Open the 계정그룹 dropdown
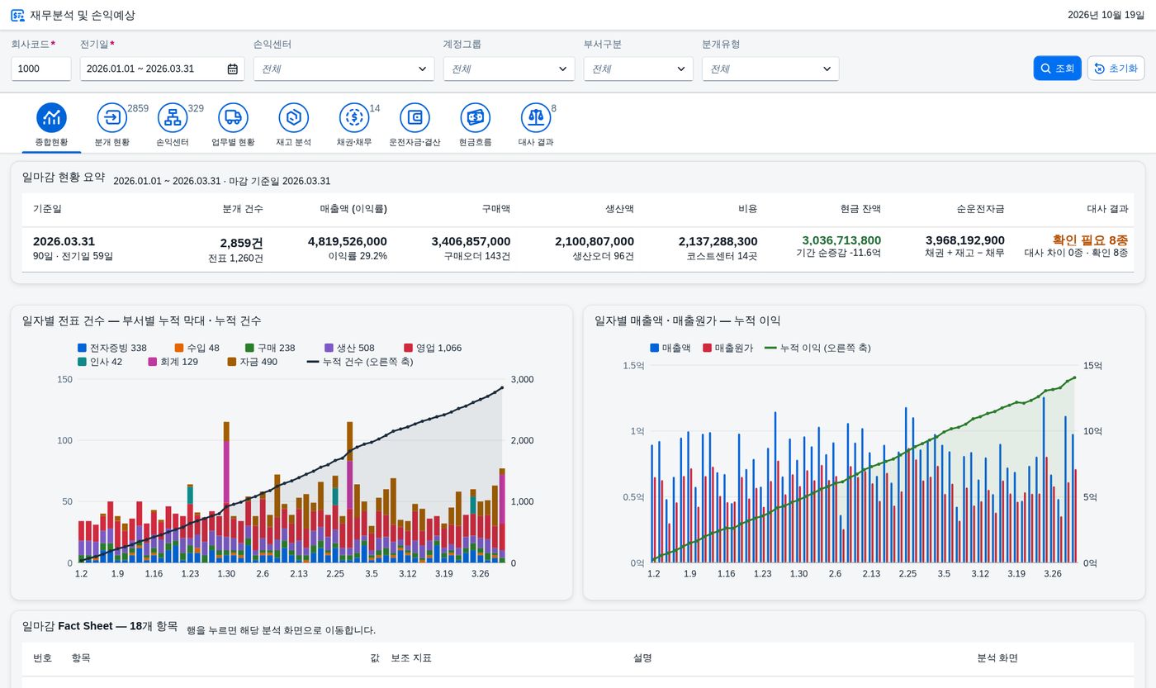Image resolution: width=1156 pixels, height=688 pixels. pyautogui.click(x=509, y=69)
